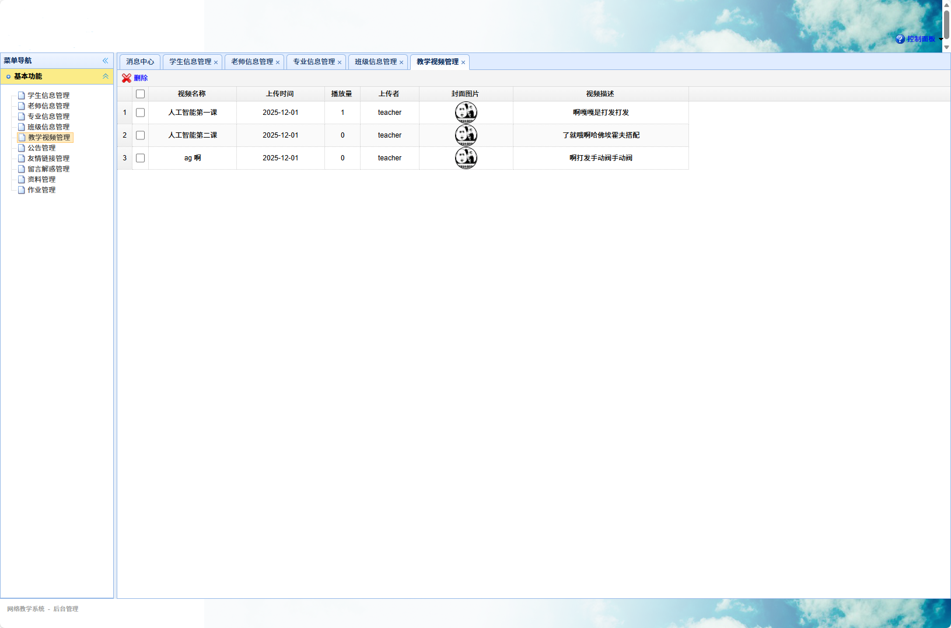Close the 学生信息管理 tab
The height and width of the screenshot is (628, 951).
pyautogui.click(x=216, y=62)
